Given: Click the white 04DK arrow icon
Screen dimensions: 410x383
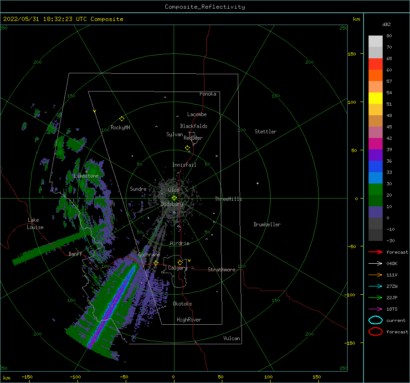Looking at the screenshot, I should pyautogui.click(x=375, y=264).
